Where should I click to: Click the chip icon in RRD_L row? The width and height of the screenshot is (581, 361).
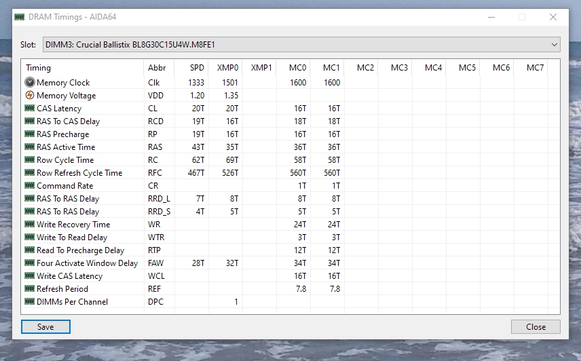[30, 198]
